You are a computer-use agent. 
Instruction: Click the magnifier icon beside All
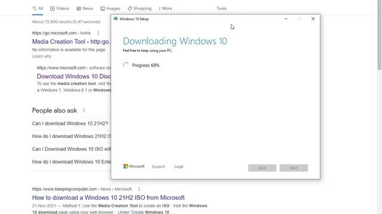pyautogui.click(x=35, y=8)
